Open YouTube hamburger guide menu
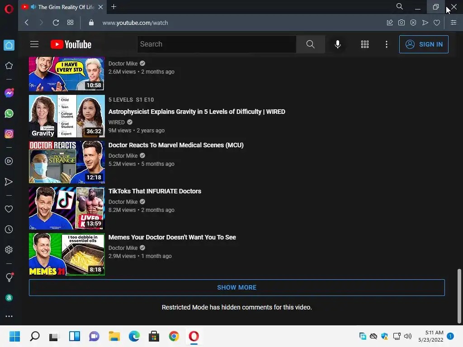Image resolution: width=463 pixels, height=347 pixels. coord(34,44)
